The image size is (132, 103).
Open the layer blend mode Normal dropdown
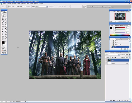click(119, 55)
